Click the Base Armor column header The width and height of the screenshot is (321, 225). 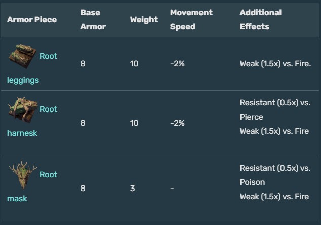tap(93, 19)
